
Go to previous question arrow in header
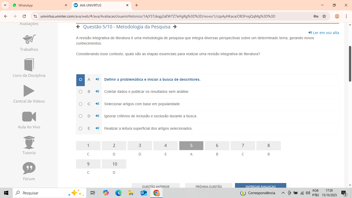click(x=78, y=27)
